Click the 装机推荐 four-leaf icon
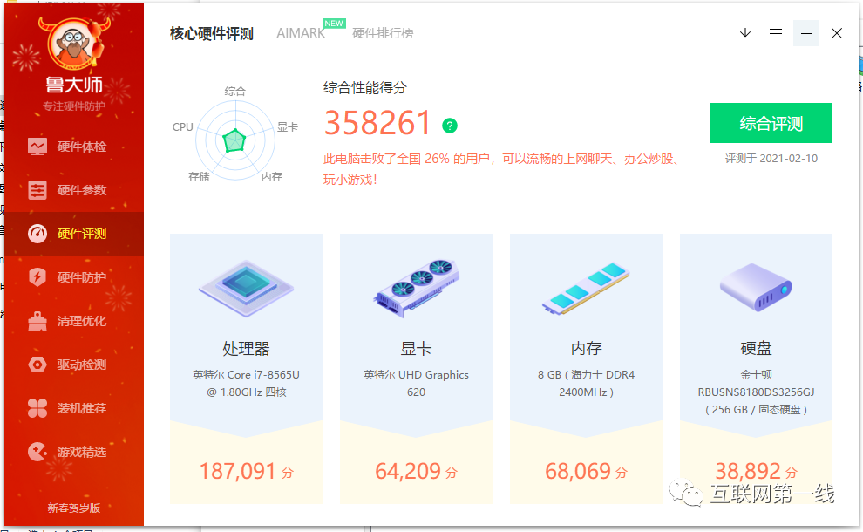The height and width of the screenshot is (532, 863). tap(37, 408)
